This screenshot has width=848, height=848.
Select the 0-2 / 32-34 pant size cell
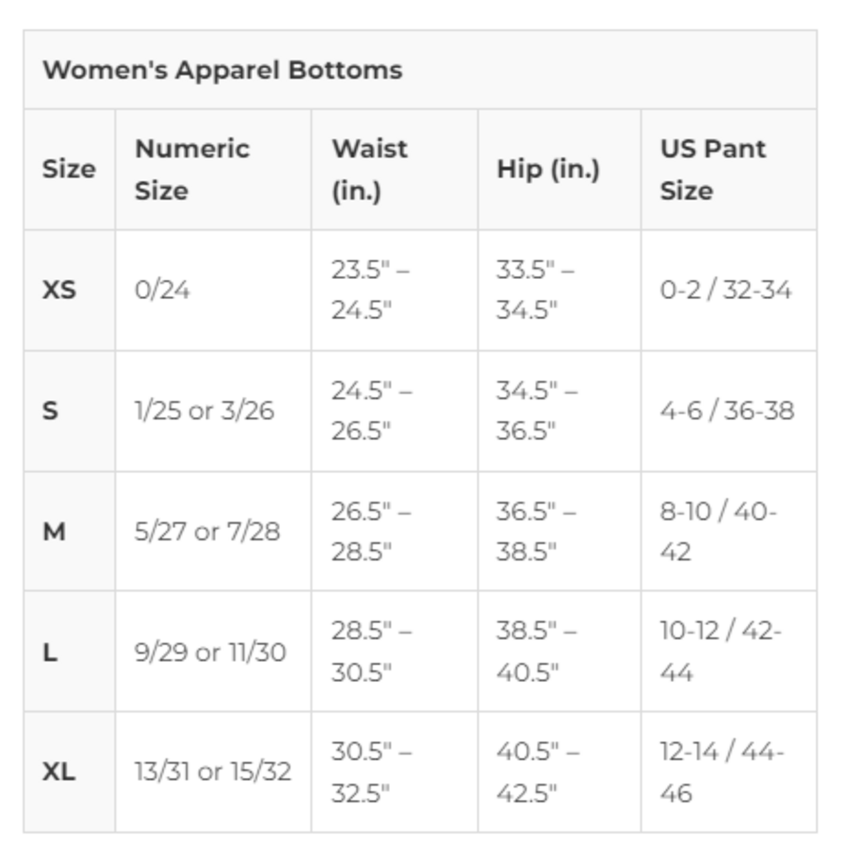click(726, 290)
